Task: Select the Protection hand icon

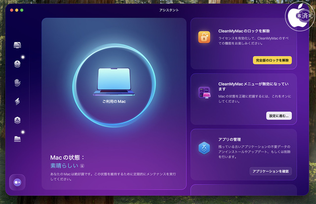Action: (x=17, y=82)
